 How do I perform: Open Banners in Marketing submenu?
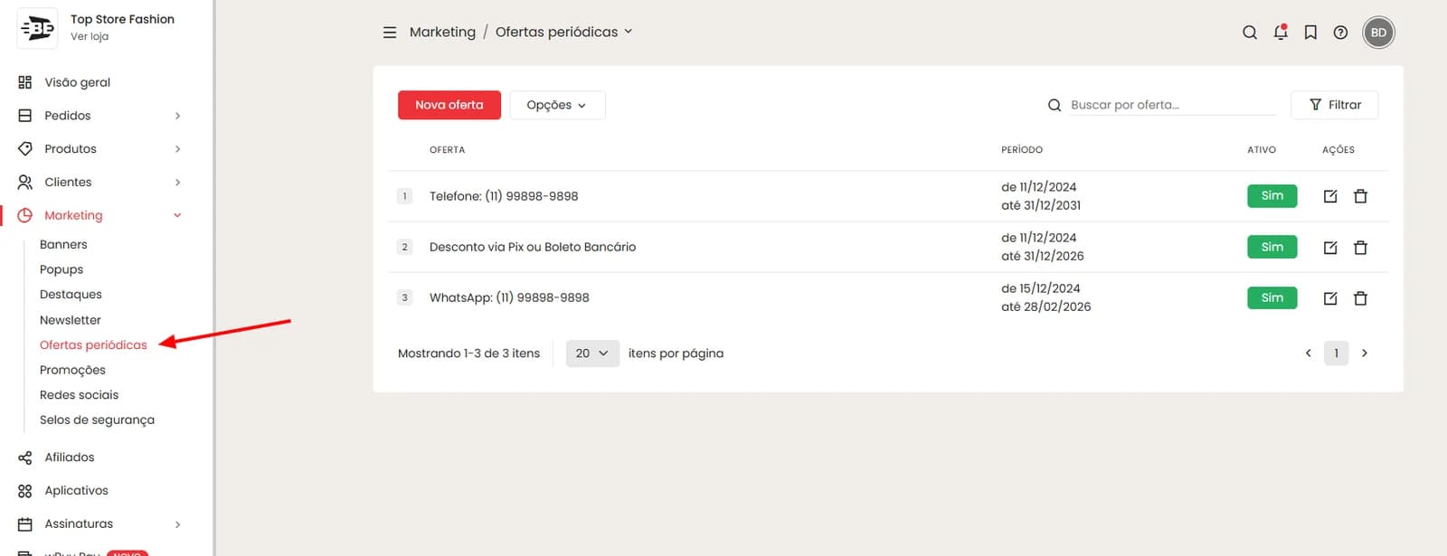[x=63, y=245]
